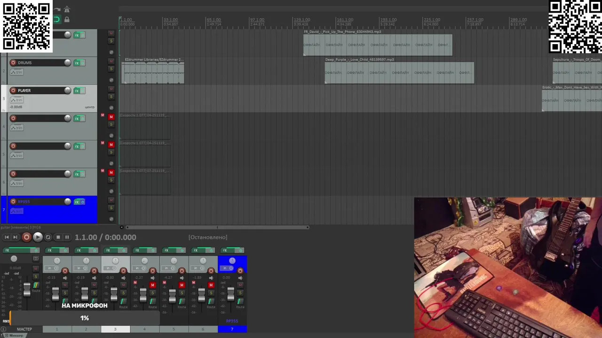Toggle FX bypass on PLAYER track
The height and width of the screenshot is (338, 602).
[x=83, y=91]
